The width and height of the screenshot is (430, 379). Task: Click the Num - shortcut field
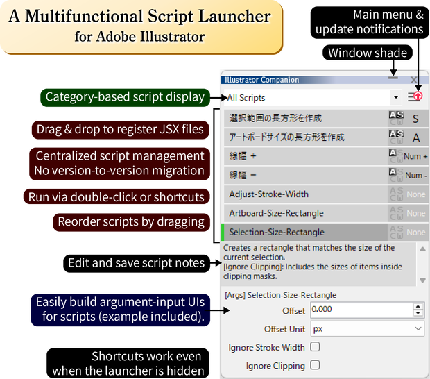tap(415, 176)
